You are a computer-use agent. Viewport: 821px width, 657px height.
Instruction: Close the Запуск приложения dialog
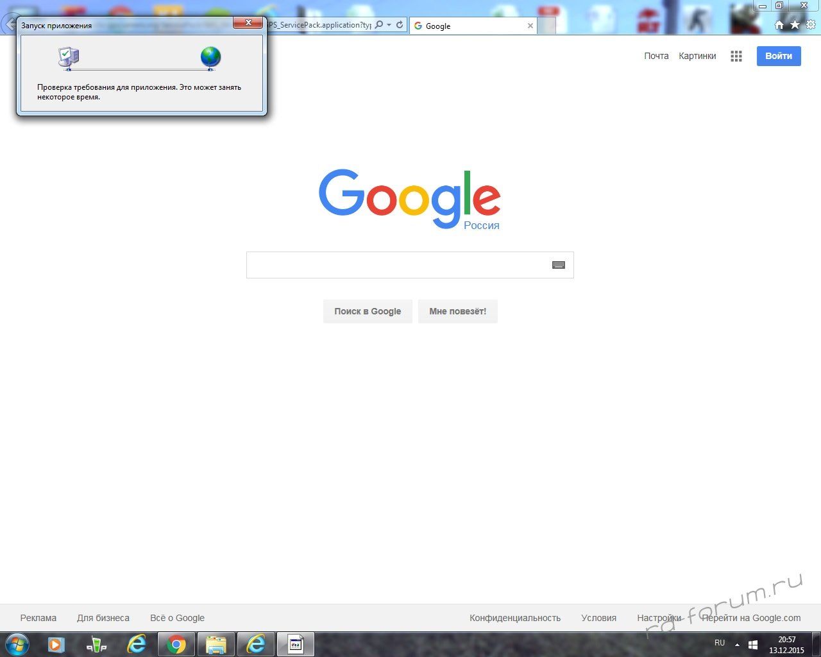click(x=248, y=23)
